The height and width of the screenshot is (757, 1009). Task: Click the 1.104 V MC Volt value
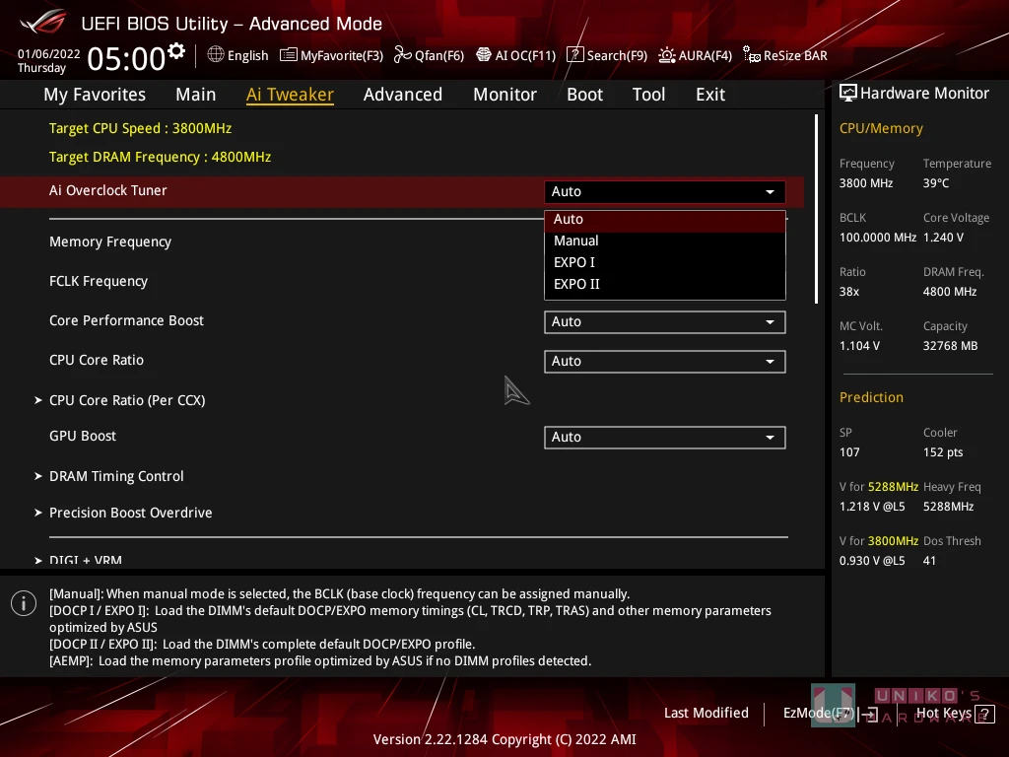tap(859, 346)
